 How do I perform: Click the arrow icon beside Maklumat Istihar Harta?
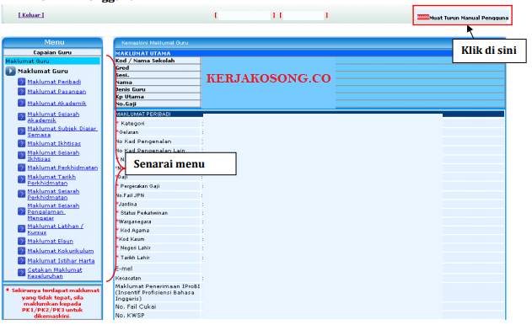tap(22, 261)
